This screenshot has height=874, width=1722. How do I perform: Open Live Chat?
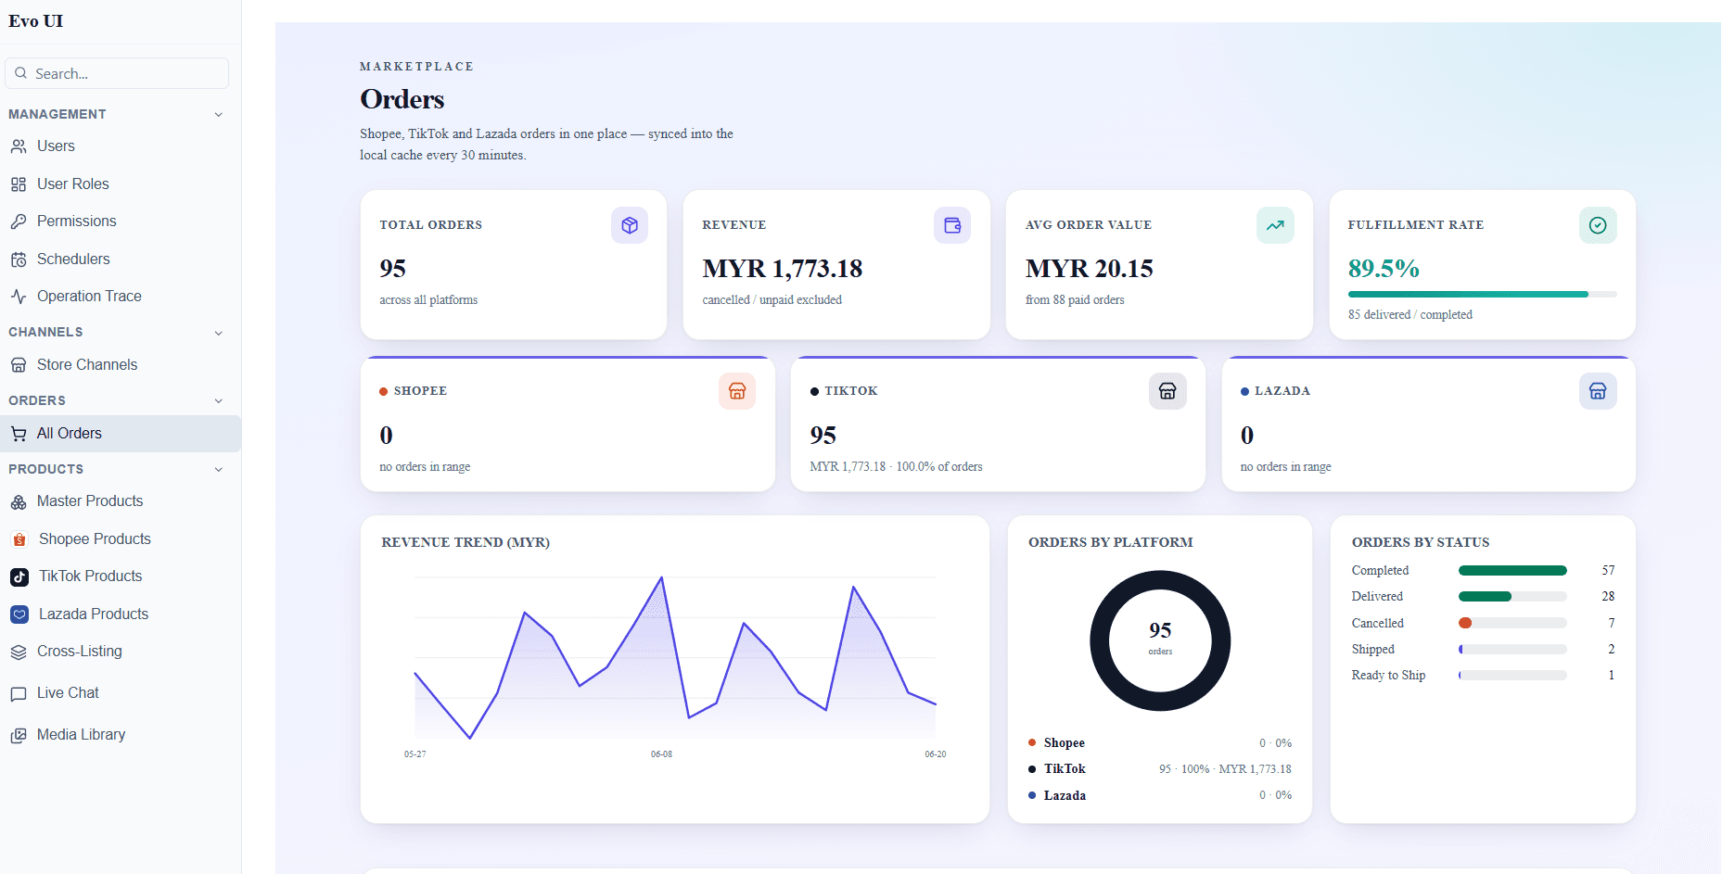121,693
